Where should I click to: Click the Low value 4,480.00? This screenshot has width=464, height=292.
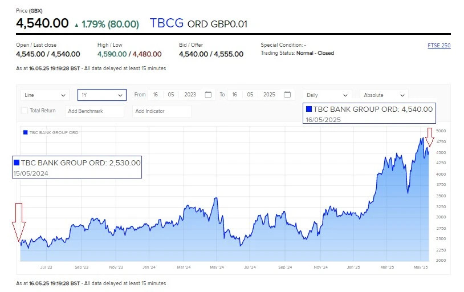click(147, 54)
